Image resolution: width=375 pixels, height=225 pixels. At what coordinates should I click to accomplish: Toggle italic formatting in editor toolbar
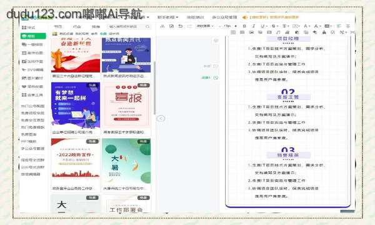[254, 26]
